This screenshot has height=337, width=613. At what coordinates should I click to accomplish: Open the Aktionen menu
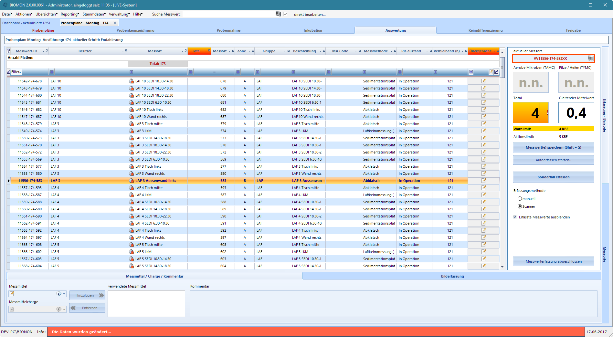[24, 14]
